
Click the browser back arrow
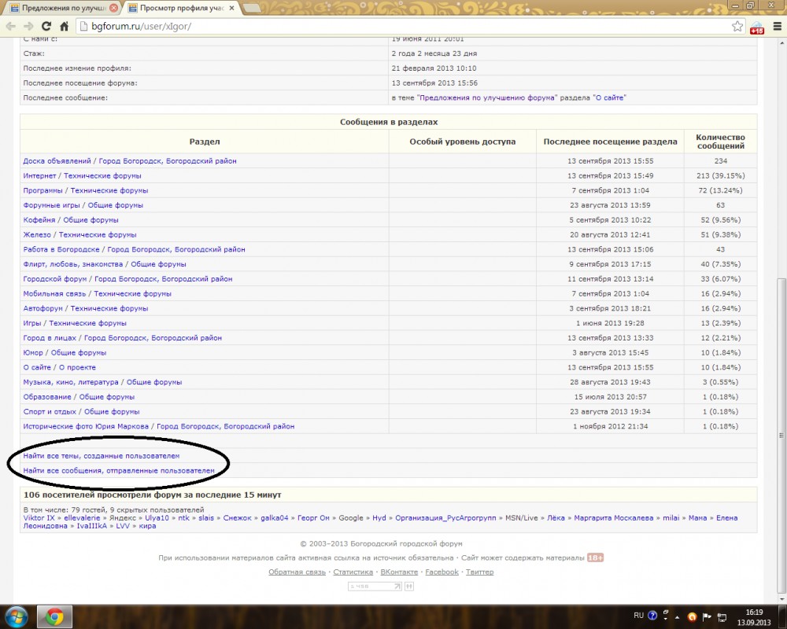click(x=10, y=26)
